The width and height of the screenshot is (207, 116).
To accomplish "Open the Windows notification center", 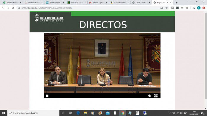I will click(202, 113).
